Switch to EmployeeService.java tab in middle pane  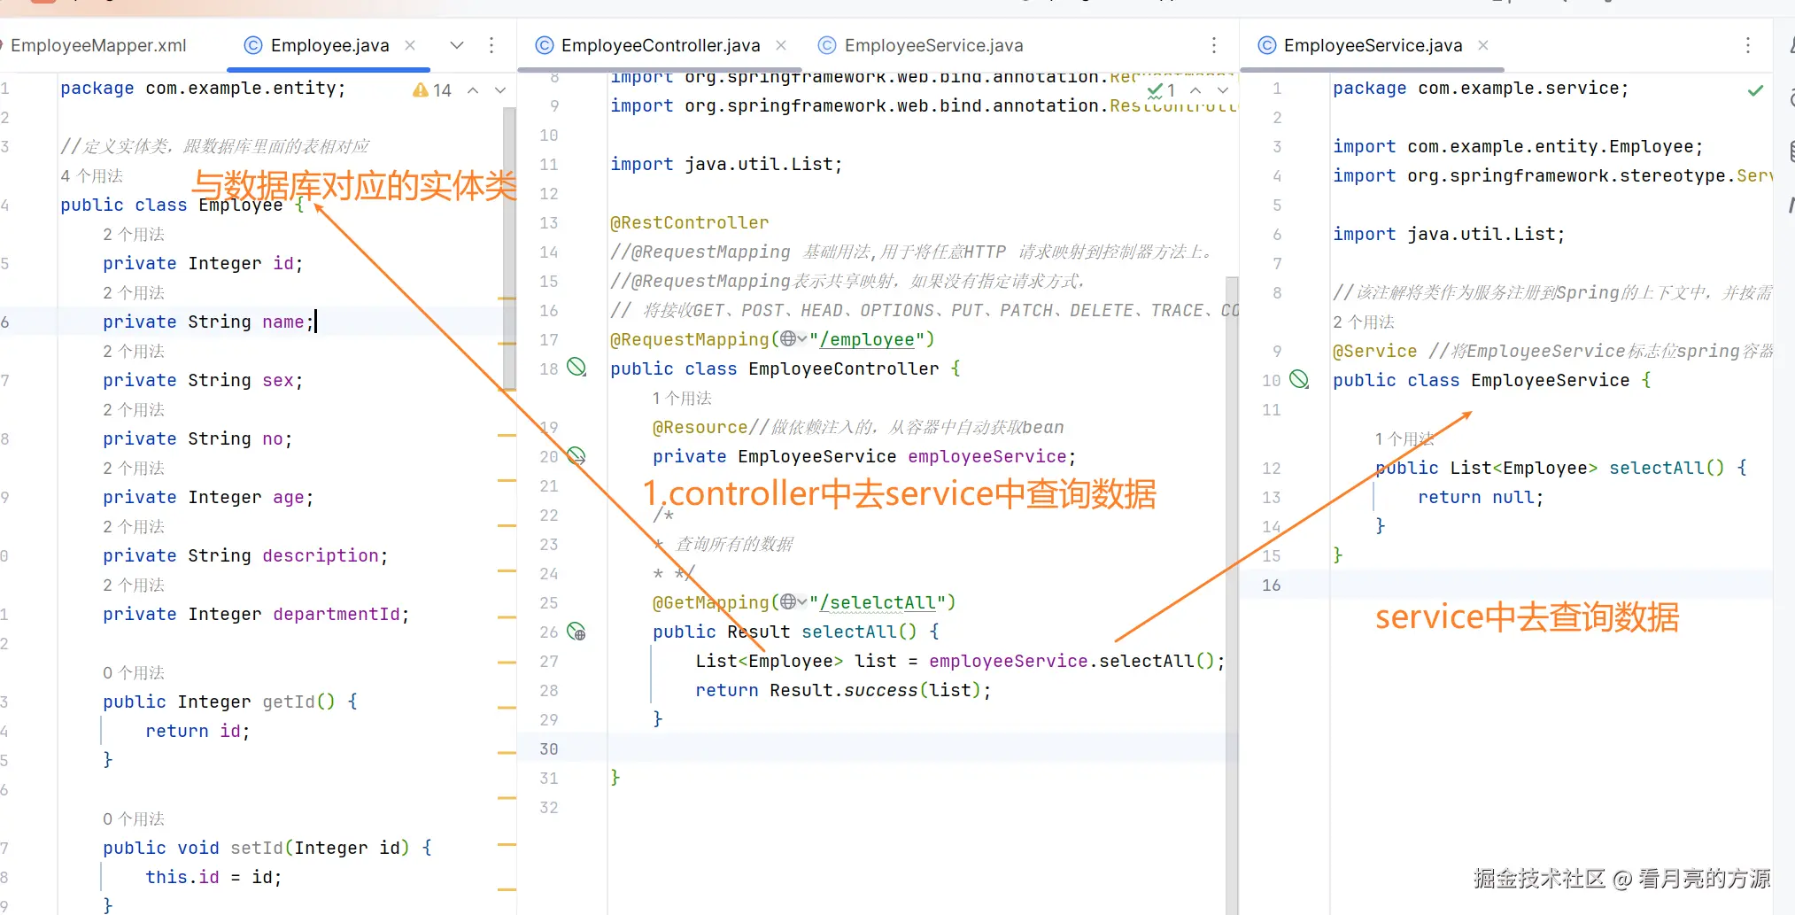[933, 45]
